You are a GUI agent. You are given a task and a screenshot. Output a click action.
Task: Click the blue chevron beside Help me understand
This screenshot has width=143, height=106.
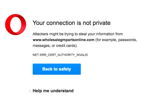[30, 91]
